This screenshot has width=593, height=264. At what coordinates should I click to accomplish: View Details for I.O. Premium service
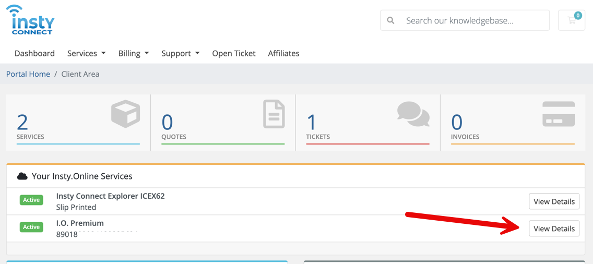(x=554, y=229)
